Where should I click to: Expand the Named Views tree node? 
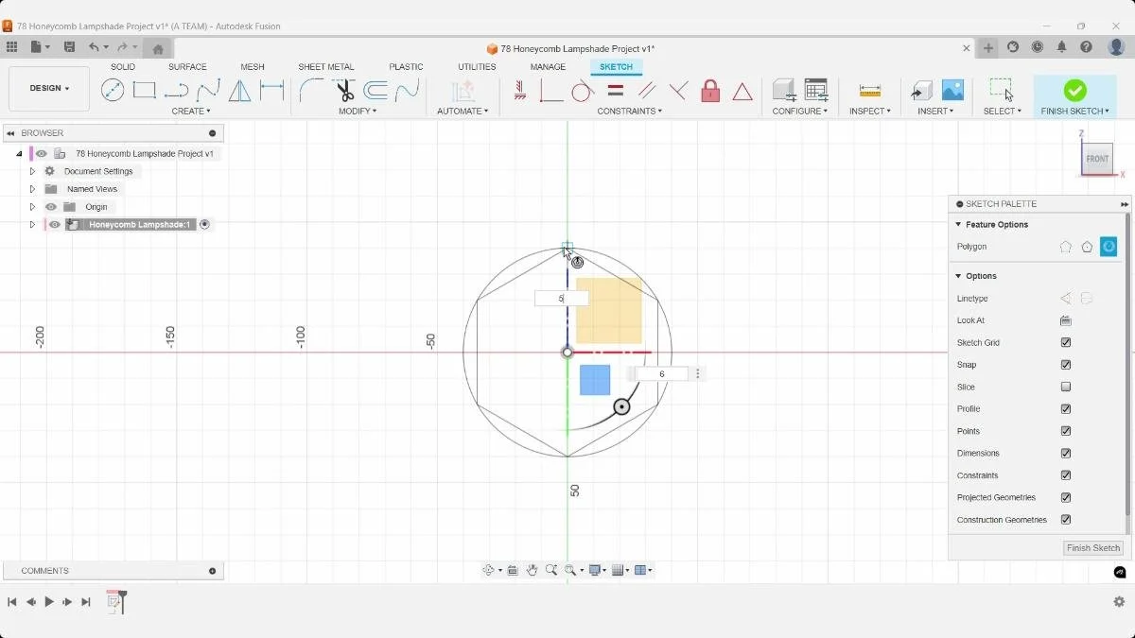[32, 189]
